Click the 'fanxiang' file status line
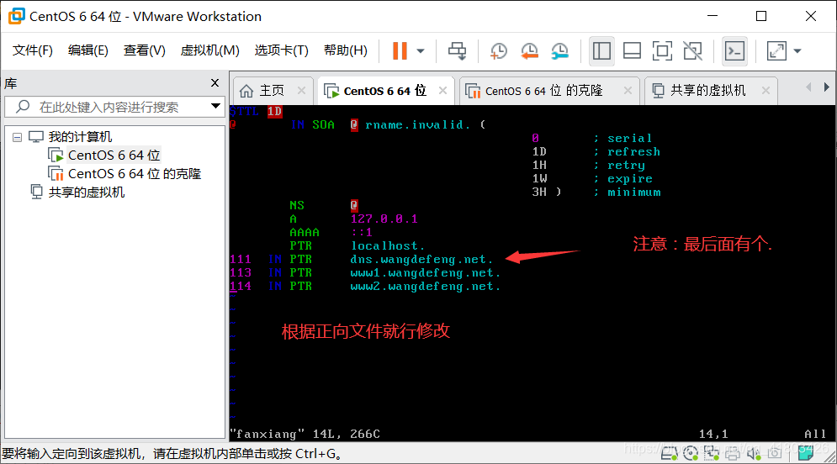This screenshot has width=837, height=464. click(x=305, y=434)
